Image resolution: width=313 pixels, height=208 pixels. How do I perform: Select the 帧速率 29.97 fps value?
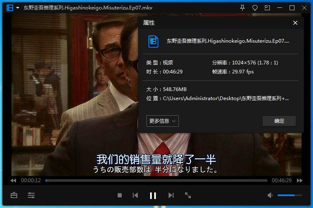click(x=243, y=72)
